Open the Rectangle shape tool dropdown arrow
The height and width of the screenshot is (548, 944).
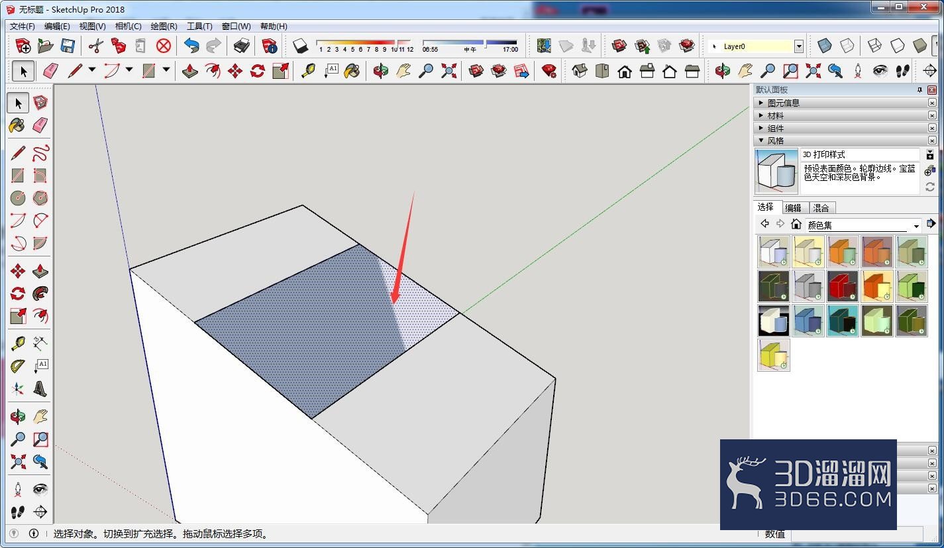pos(166,70)
